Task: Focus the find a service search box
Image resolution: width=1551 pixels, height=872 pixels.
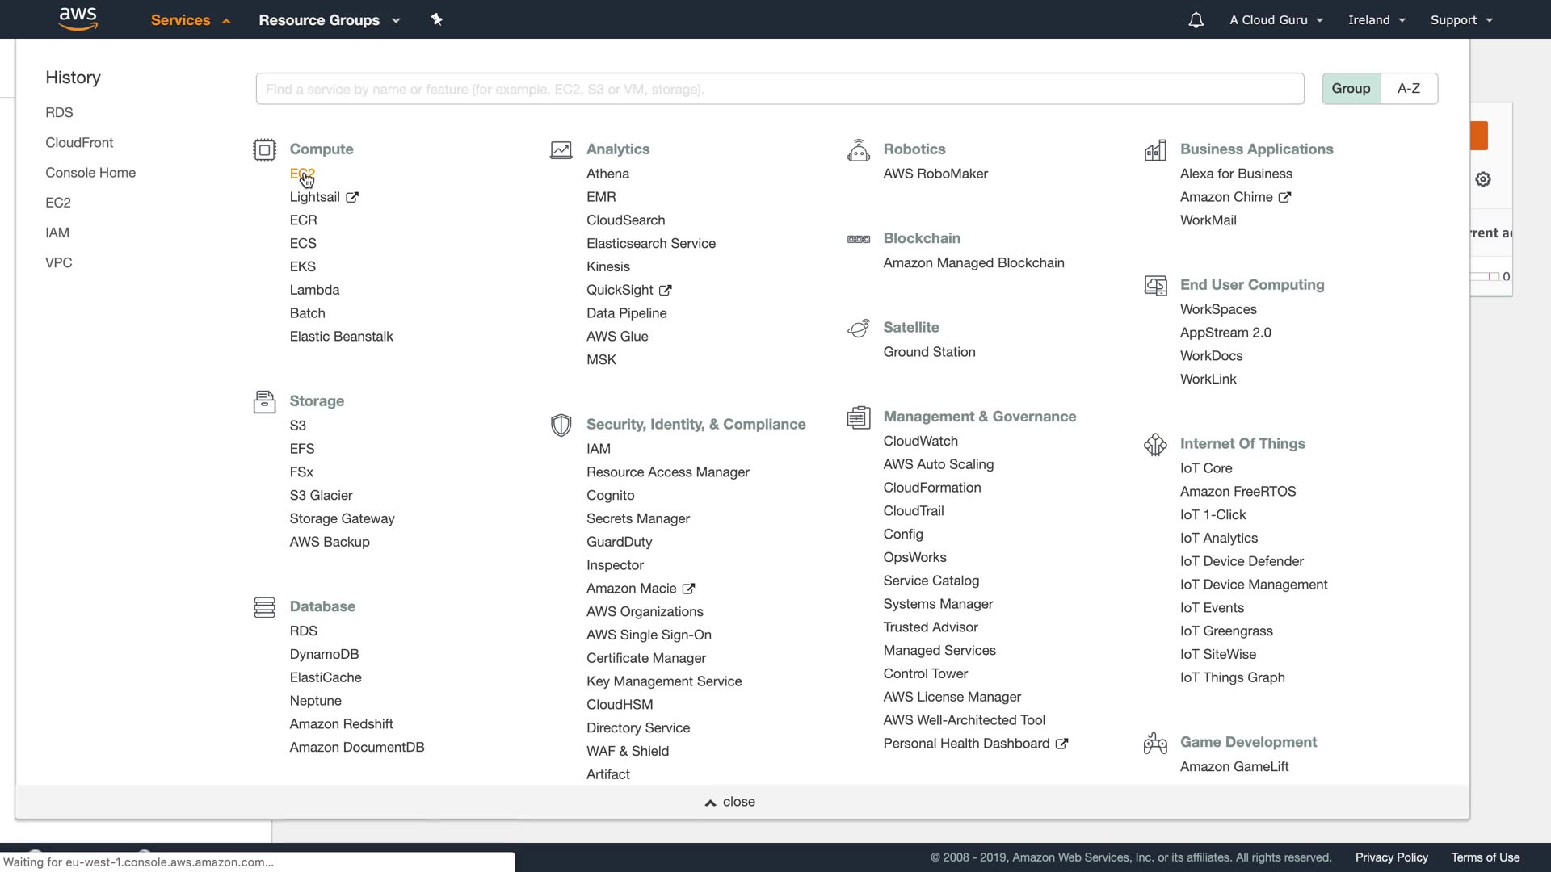Action: coord(780,89)
